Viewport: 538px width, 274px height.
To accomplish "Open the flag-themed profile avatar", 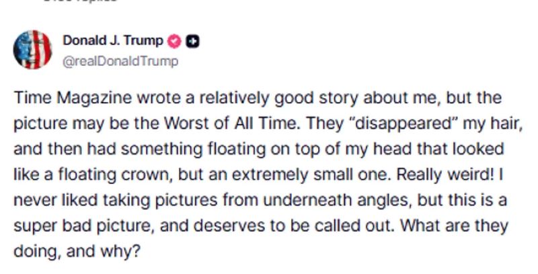I will (x=32, y=50).
